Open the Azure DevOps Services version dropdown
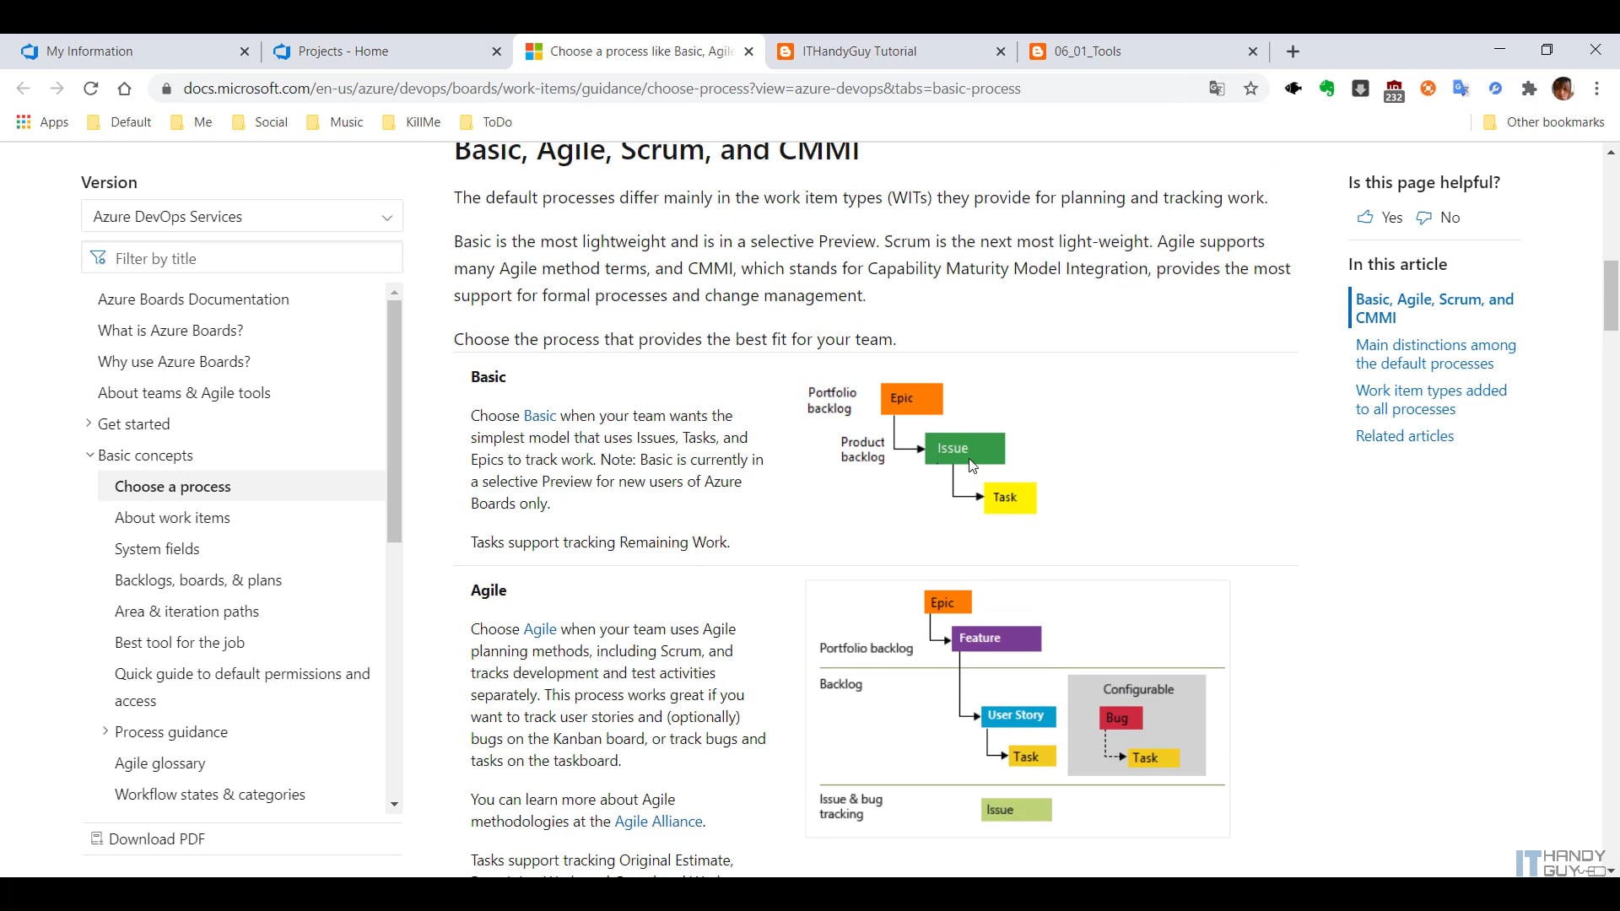The height and width of the screenshot is (911, 1620). (x=242, y=217)
